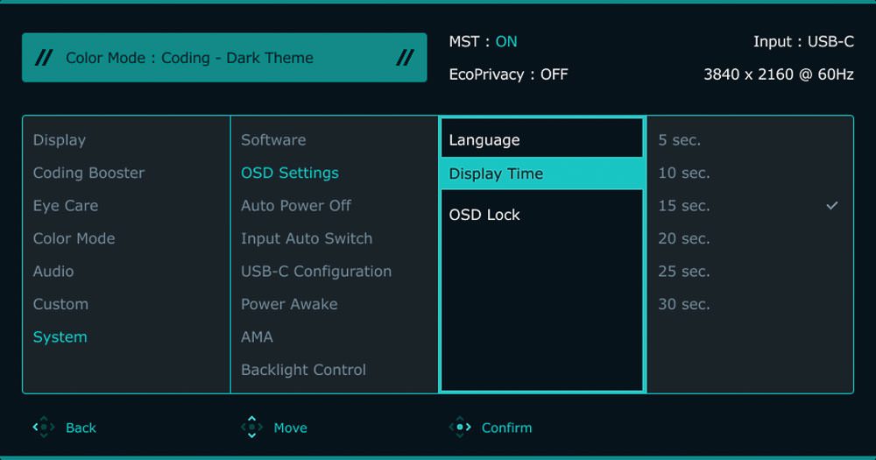Click the right double-slash icon in Color Mode banner
The image size is (876, 460).
pyautogui.click(x=405, y=58)
